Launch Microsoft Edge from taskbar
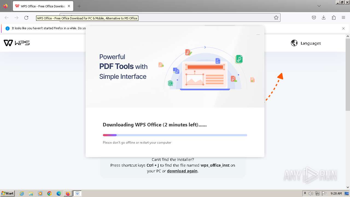The image size is (350, 197). tap(59, 193)
